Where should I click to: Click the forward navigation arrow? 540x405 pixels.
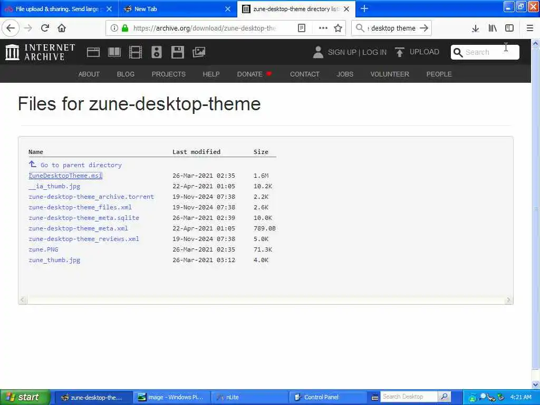[x=28, y=28]
